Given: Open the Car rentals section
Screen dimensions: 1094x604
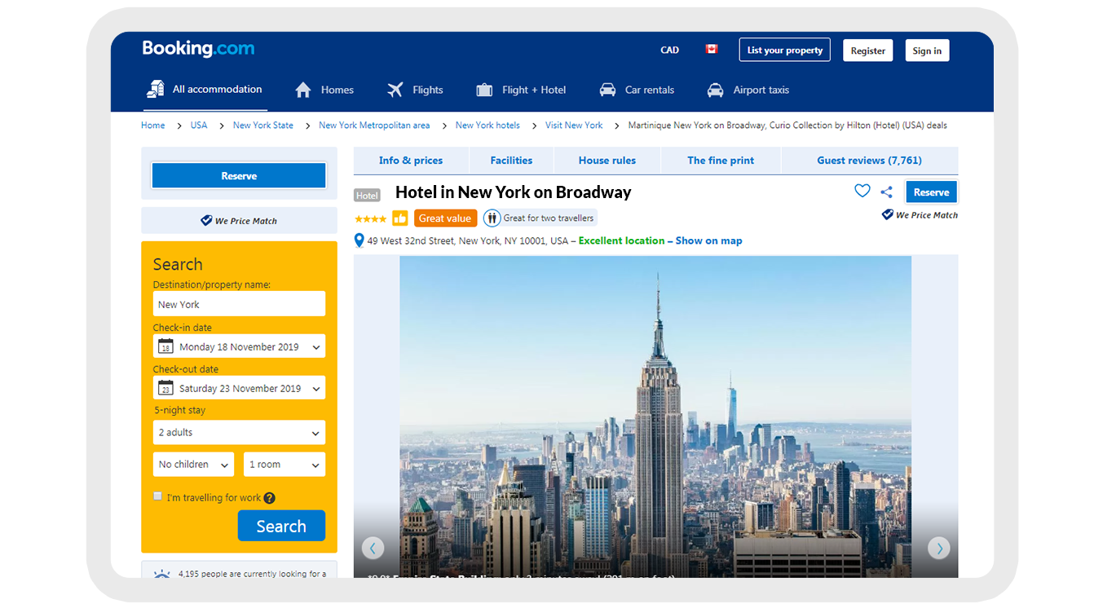Looking at the screenshot, I should [637, 90].
